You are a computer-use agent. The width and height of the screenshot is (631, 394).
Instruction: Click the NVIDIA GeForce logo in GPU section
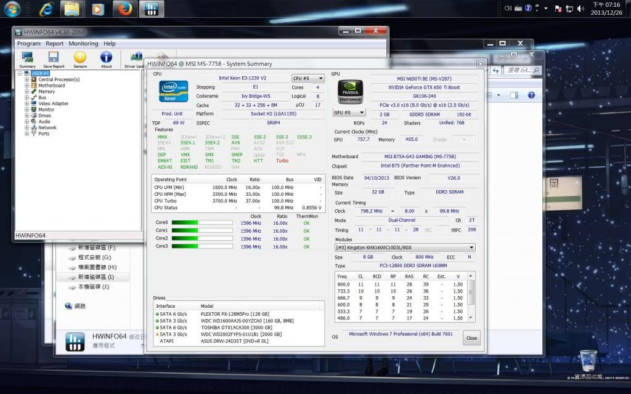click(350, 91)
